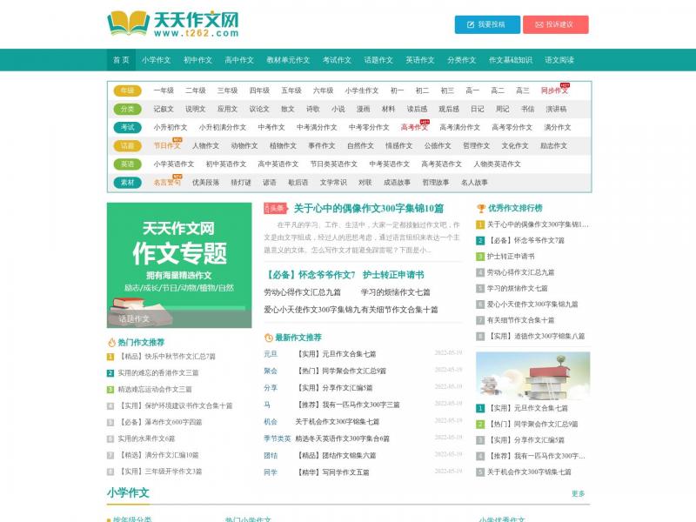The width and height of the screenshot is (696, 522).
Task: Click the 我要投稿 submit button
Action: pyautogui.click(x=487, y=24)
